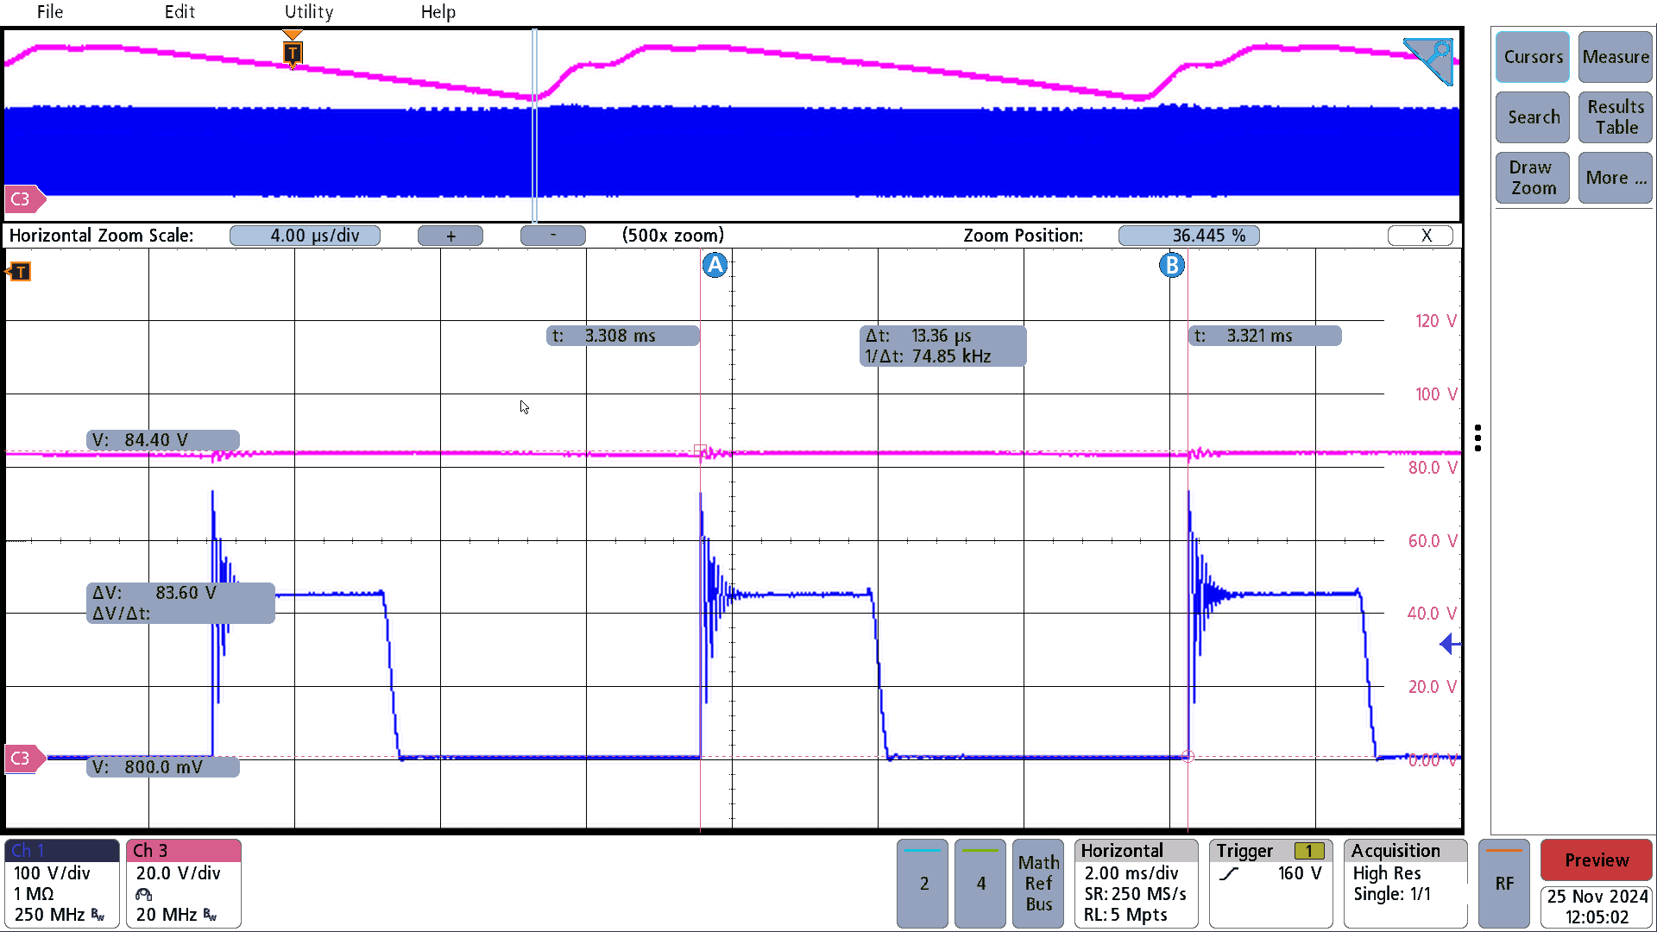Open the Results Table
Image resolution: width=1657 pixels, height=932 pixels.
[1616, 117]
